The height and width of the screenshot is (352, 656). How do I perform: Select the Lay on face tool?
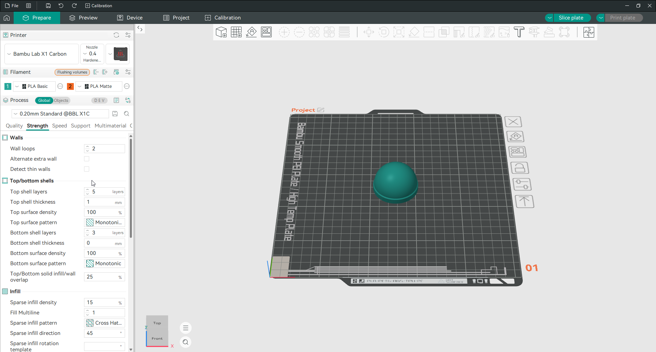(x=414, y=32)
